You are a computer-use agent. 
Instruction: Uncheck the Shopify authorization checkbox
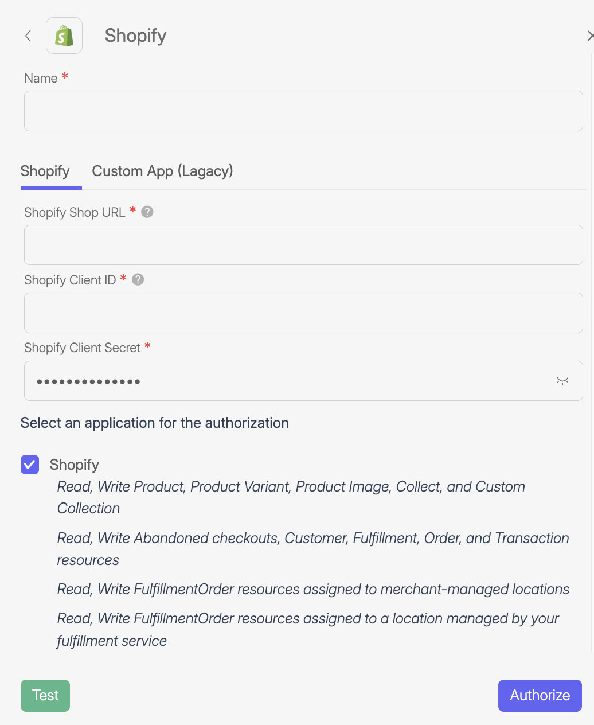pos(30,465)
